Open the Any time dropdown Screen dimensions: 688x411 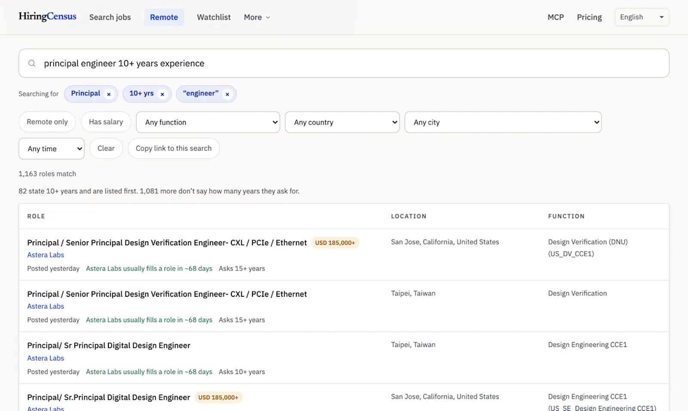(52, 149)
